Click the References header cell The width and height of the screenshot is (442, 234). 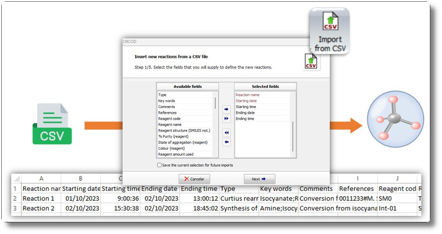357,189
